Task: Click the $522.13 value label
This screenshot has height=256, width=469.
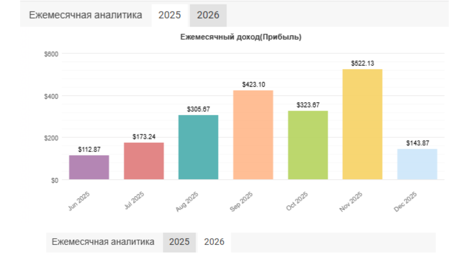Action: pos(362,63)
